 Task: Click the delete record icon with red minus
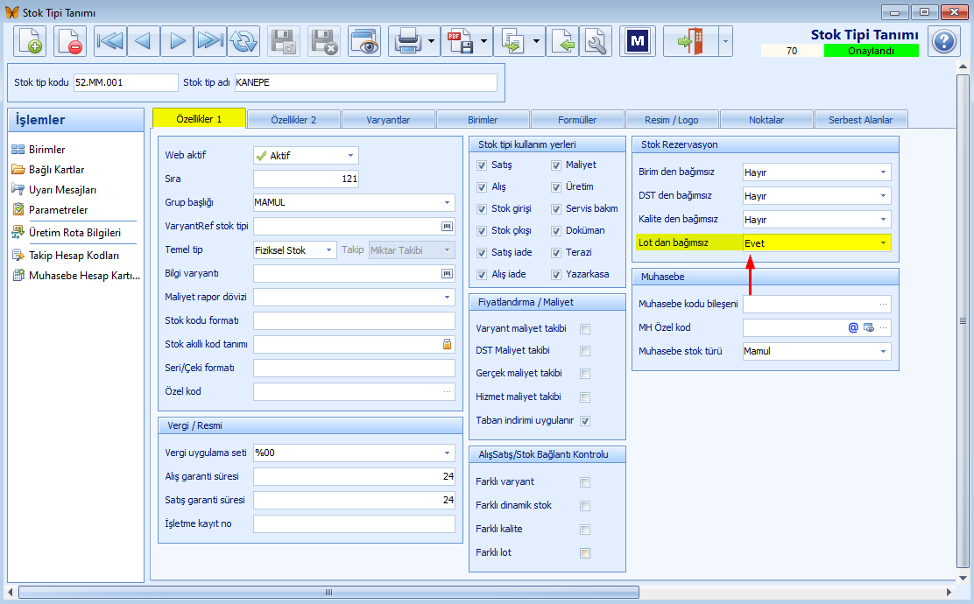coord(69,42)
